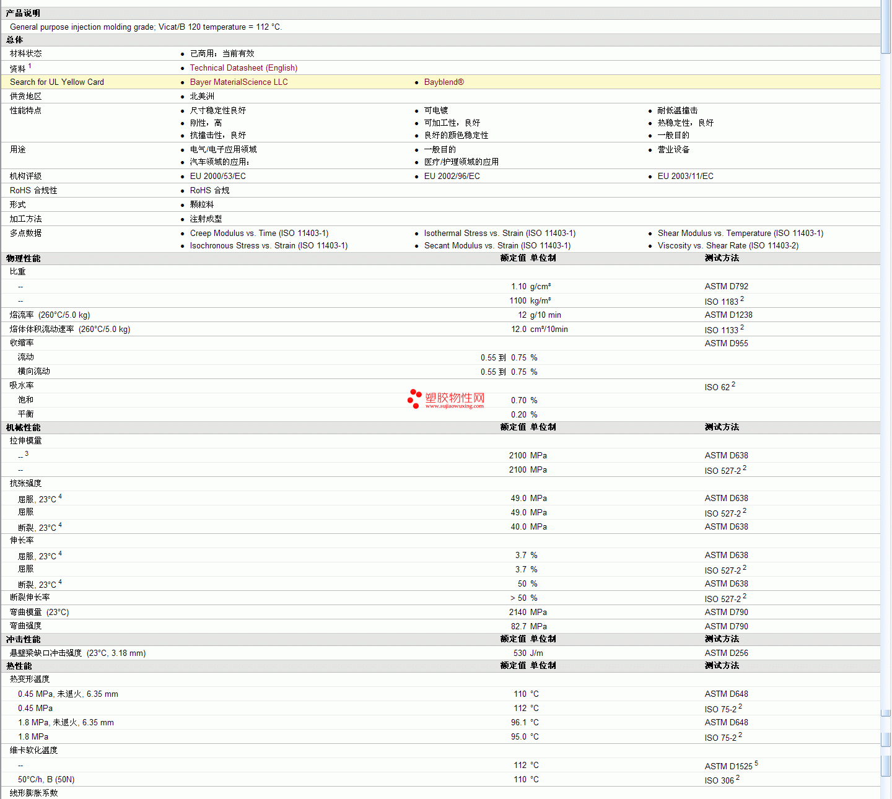Click the 40.0 MPa break strength value
The width and height of the screenshot is (892, 799).
click(529, 527)
